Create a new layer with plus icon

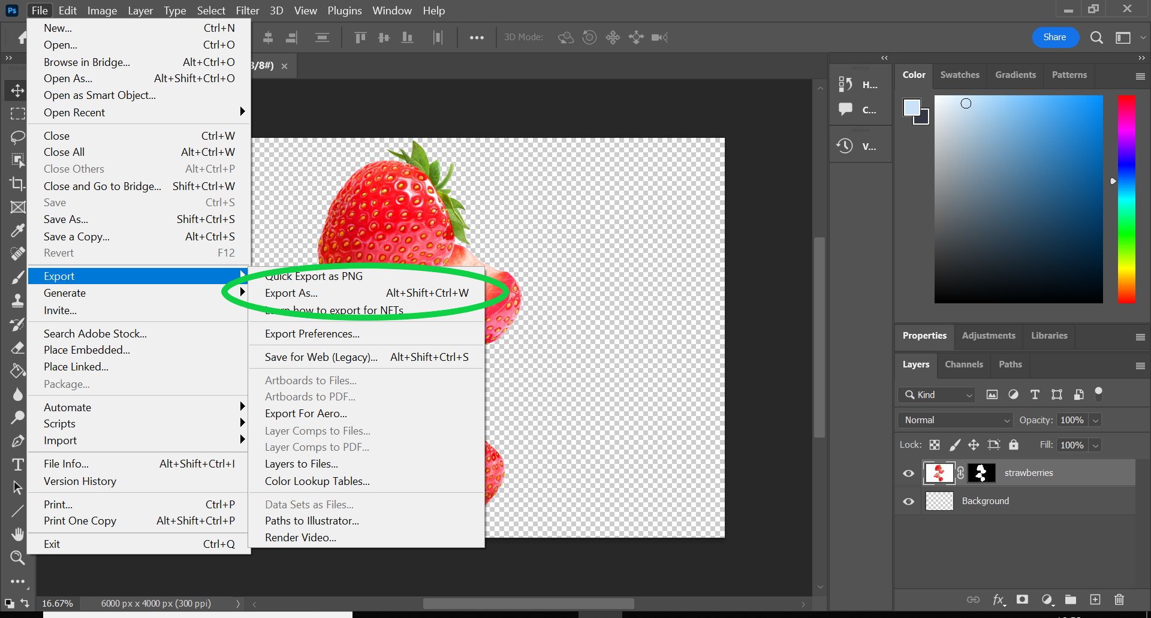tap(1095, 599)
